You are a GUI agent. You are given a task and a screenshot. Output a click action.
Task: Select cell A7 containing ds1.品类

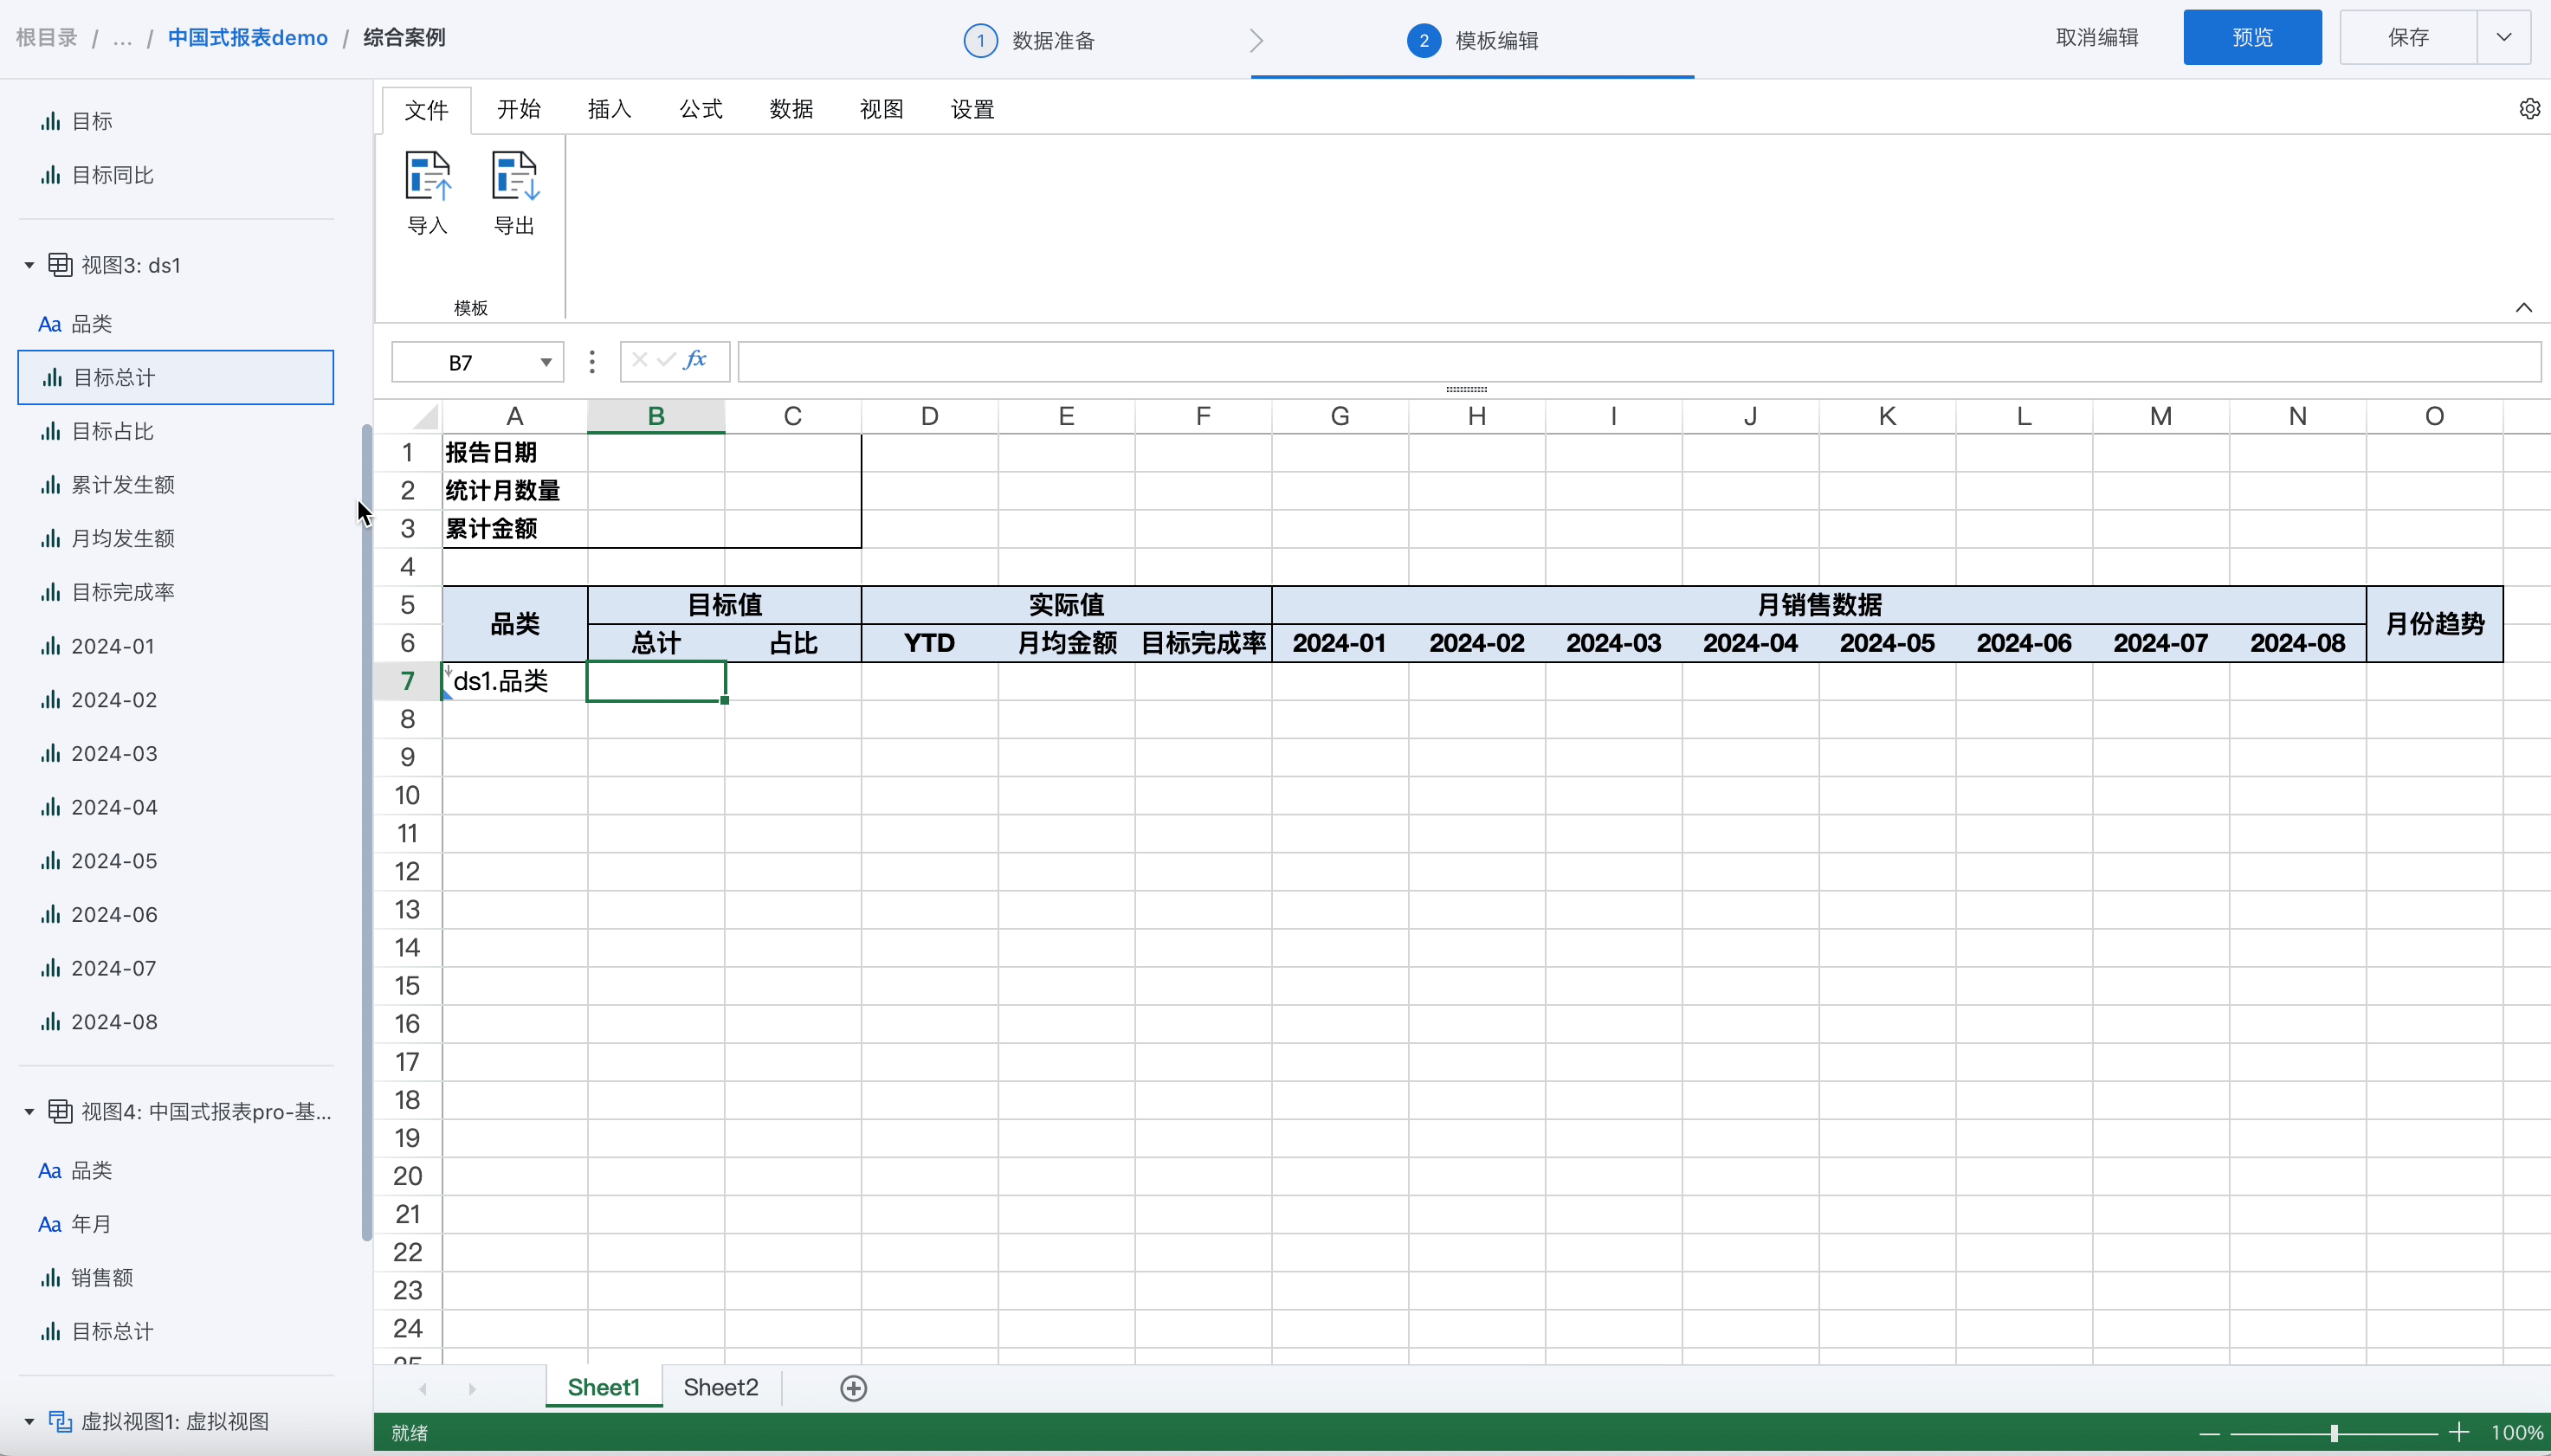[515, 681]
